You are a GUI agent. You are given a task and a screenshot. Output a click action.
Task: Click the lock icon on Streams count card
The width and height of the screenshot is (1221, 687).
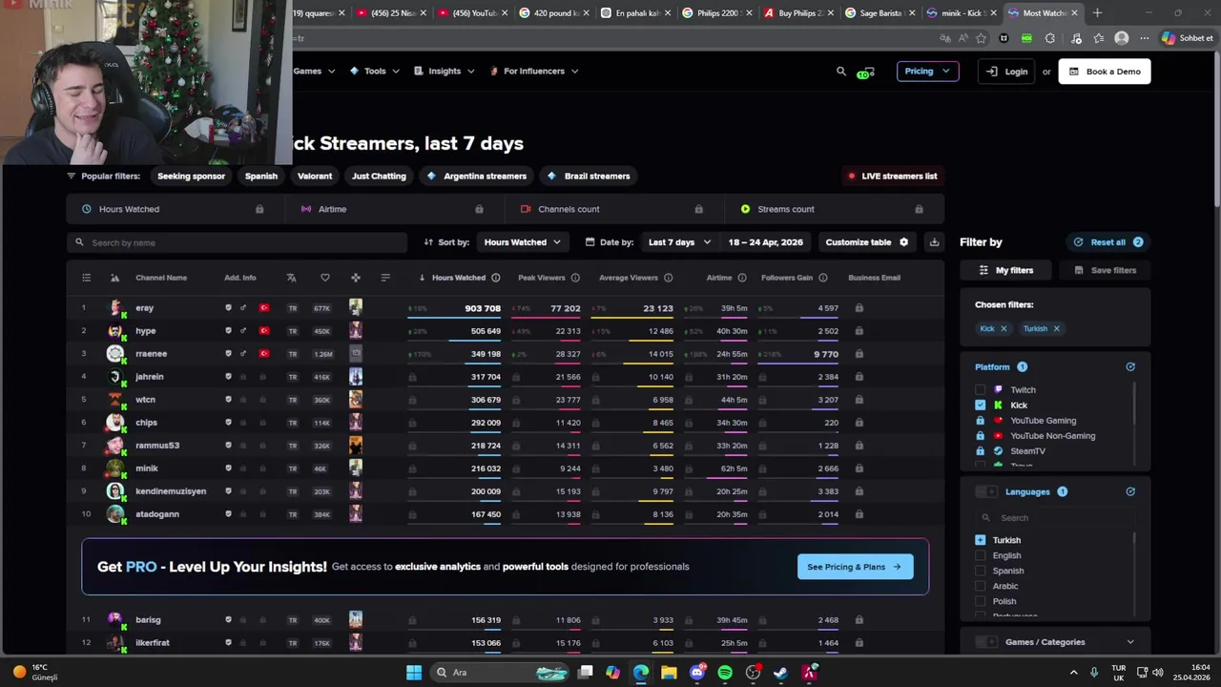click(x=919, y=209)
